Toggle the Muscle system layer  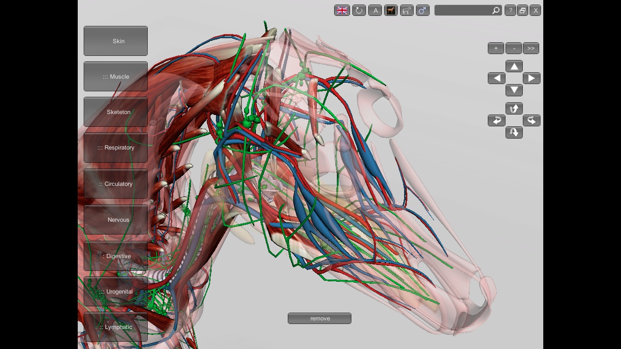[x=115, y=76]
